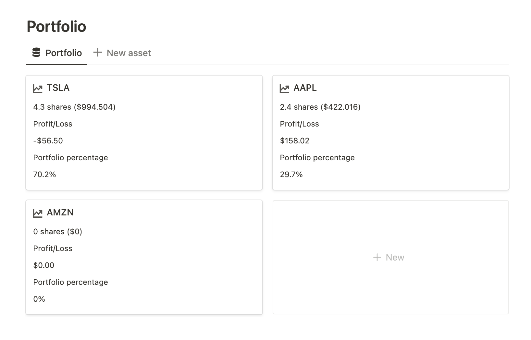The width and height of the screenshot is (531, 340).
Task: Click the chart icon on TSLA card
Action: [38, 89]
